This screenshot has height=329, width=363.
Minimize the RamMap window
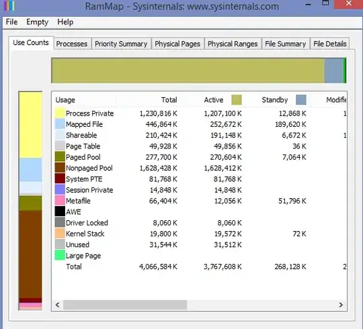[308, 4]
